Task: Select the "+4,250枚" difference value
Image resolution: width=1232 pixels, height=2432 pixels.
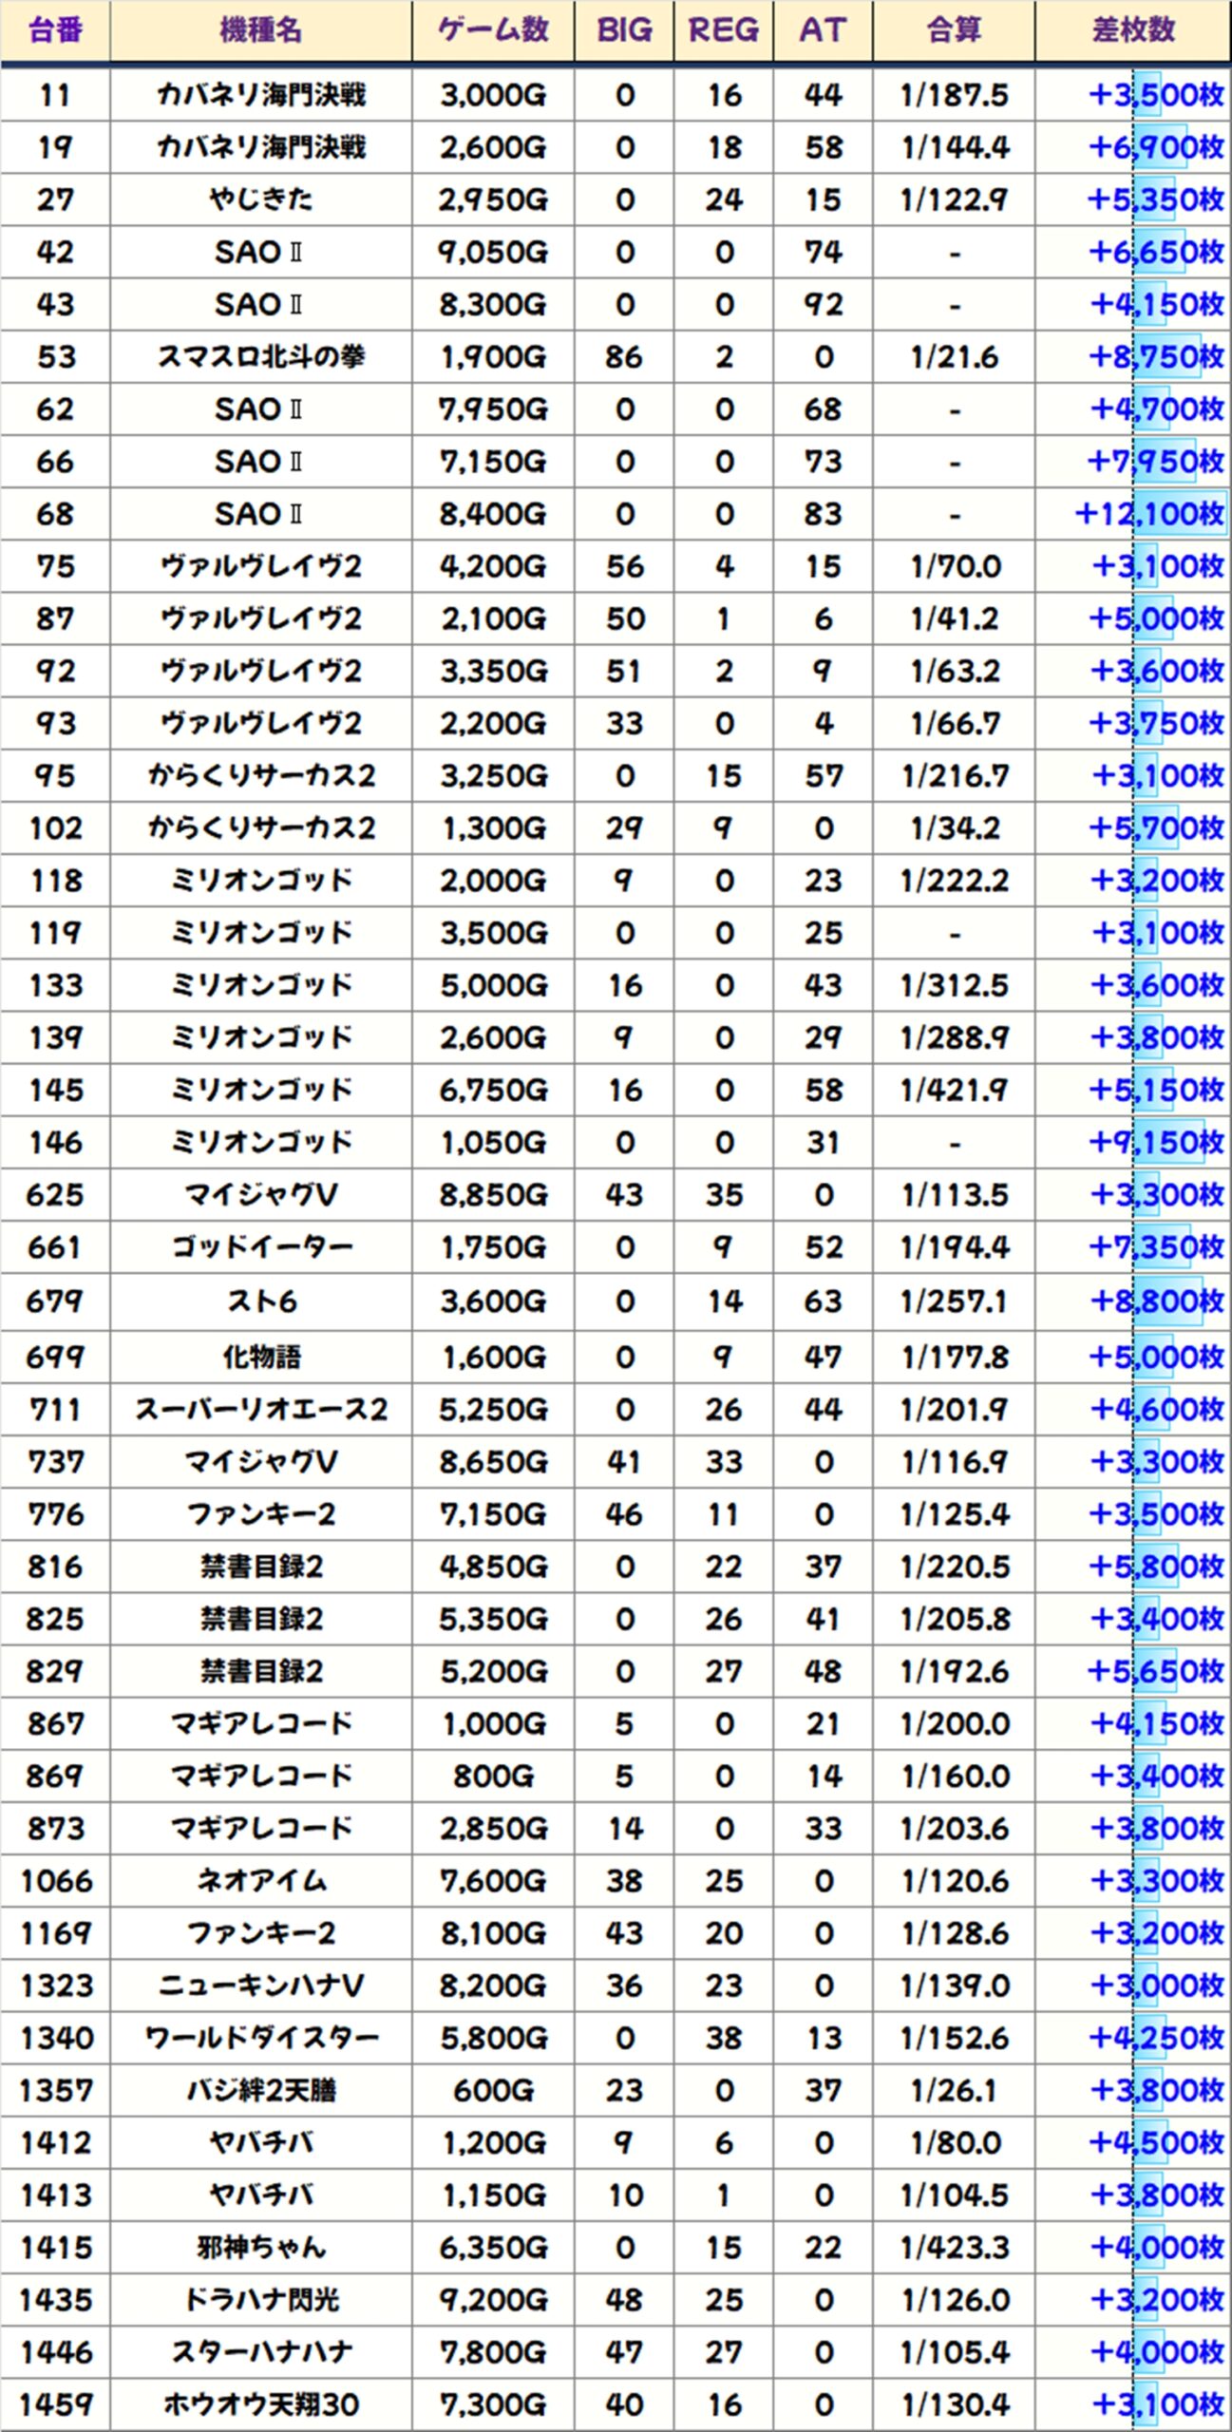Action: (1156, 2037)
